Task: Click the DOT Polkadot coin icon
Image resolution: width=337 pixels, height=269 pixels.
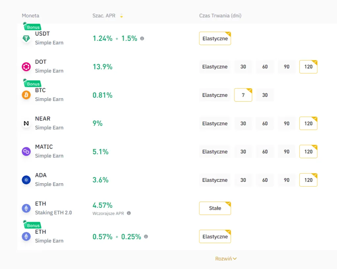Action: coord(26,67)
